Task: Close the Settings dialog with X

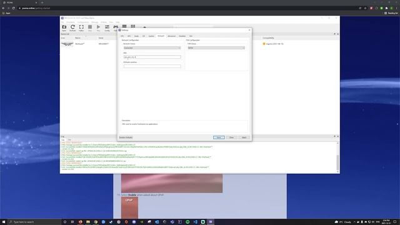Action: (x=249, y=30)
